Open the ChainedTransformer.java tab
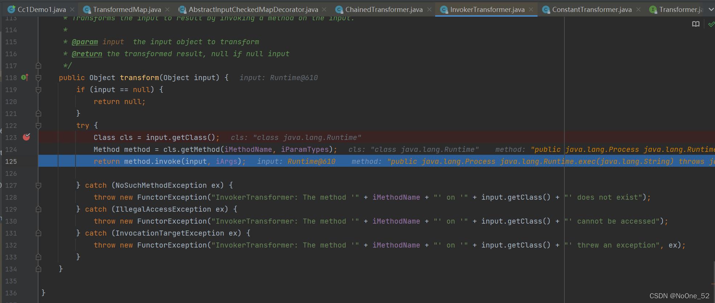This screenshot has height=303, width=715. (384, 9)
